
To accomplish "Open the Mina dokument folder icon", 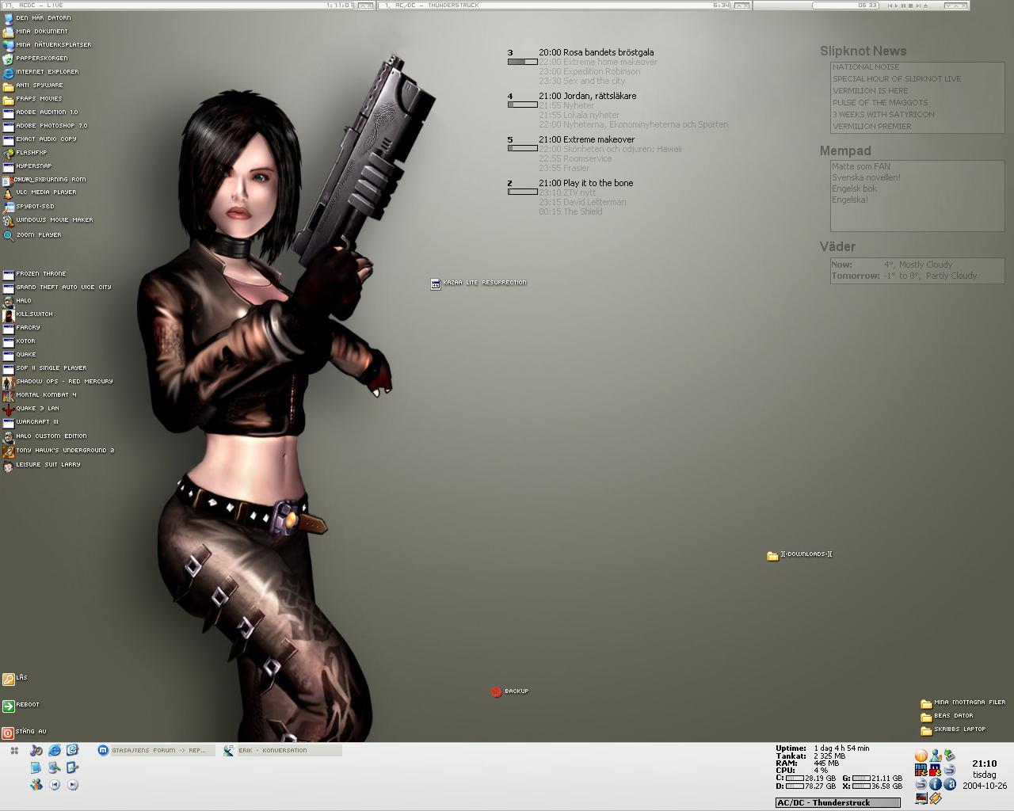I will [35, 32].
